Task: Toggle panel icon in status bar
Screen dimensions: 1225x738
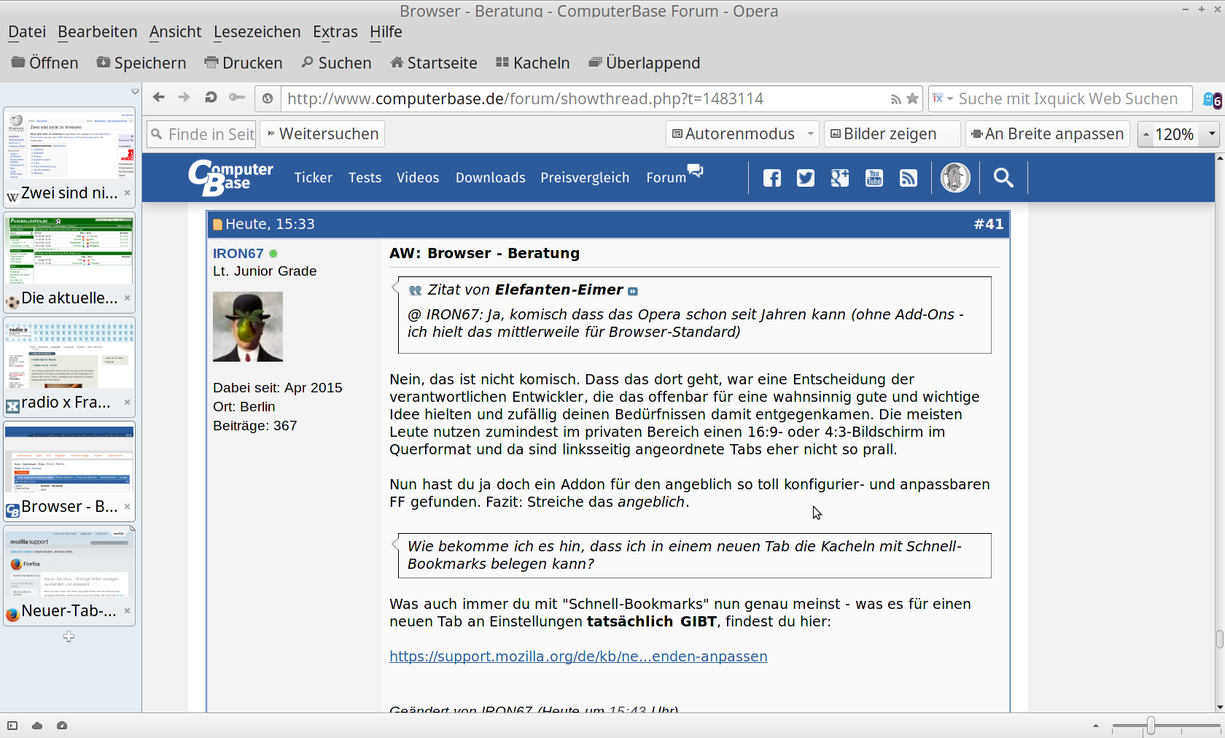Action: (12, 726)
